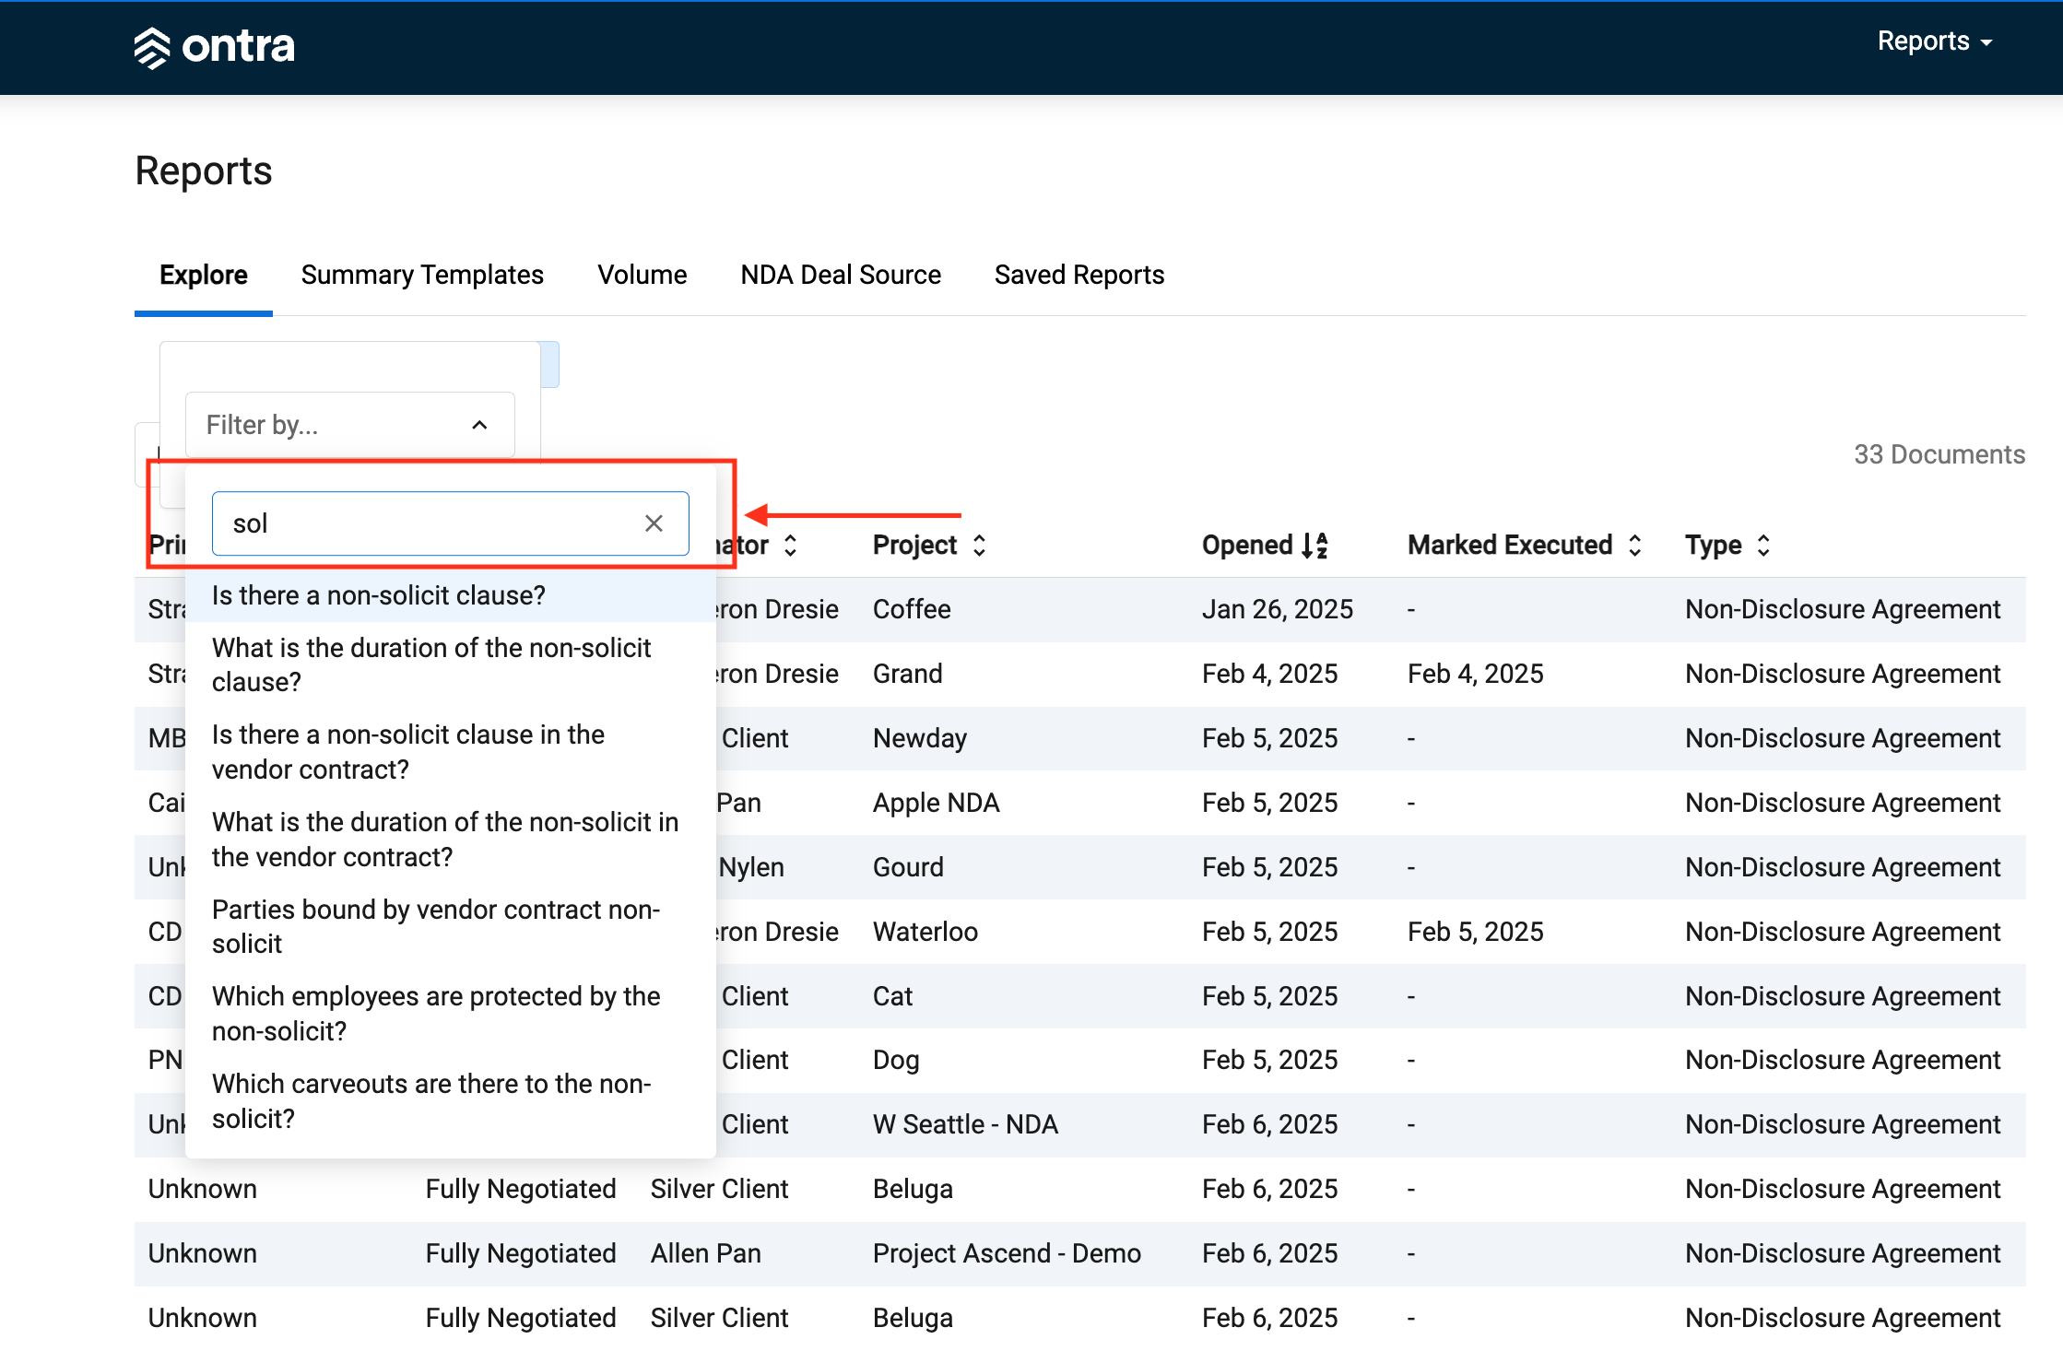Open the NDA Deal Source tab

pos(841,275)
